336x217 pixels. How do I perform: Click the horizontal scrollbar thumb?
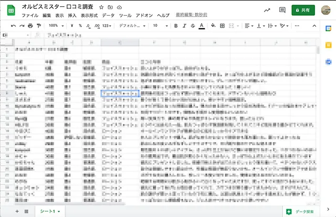tap(70, 204)
